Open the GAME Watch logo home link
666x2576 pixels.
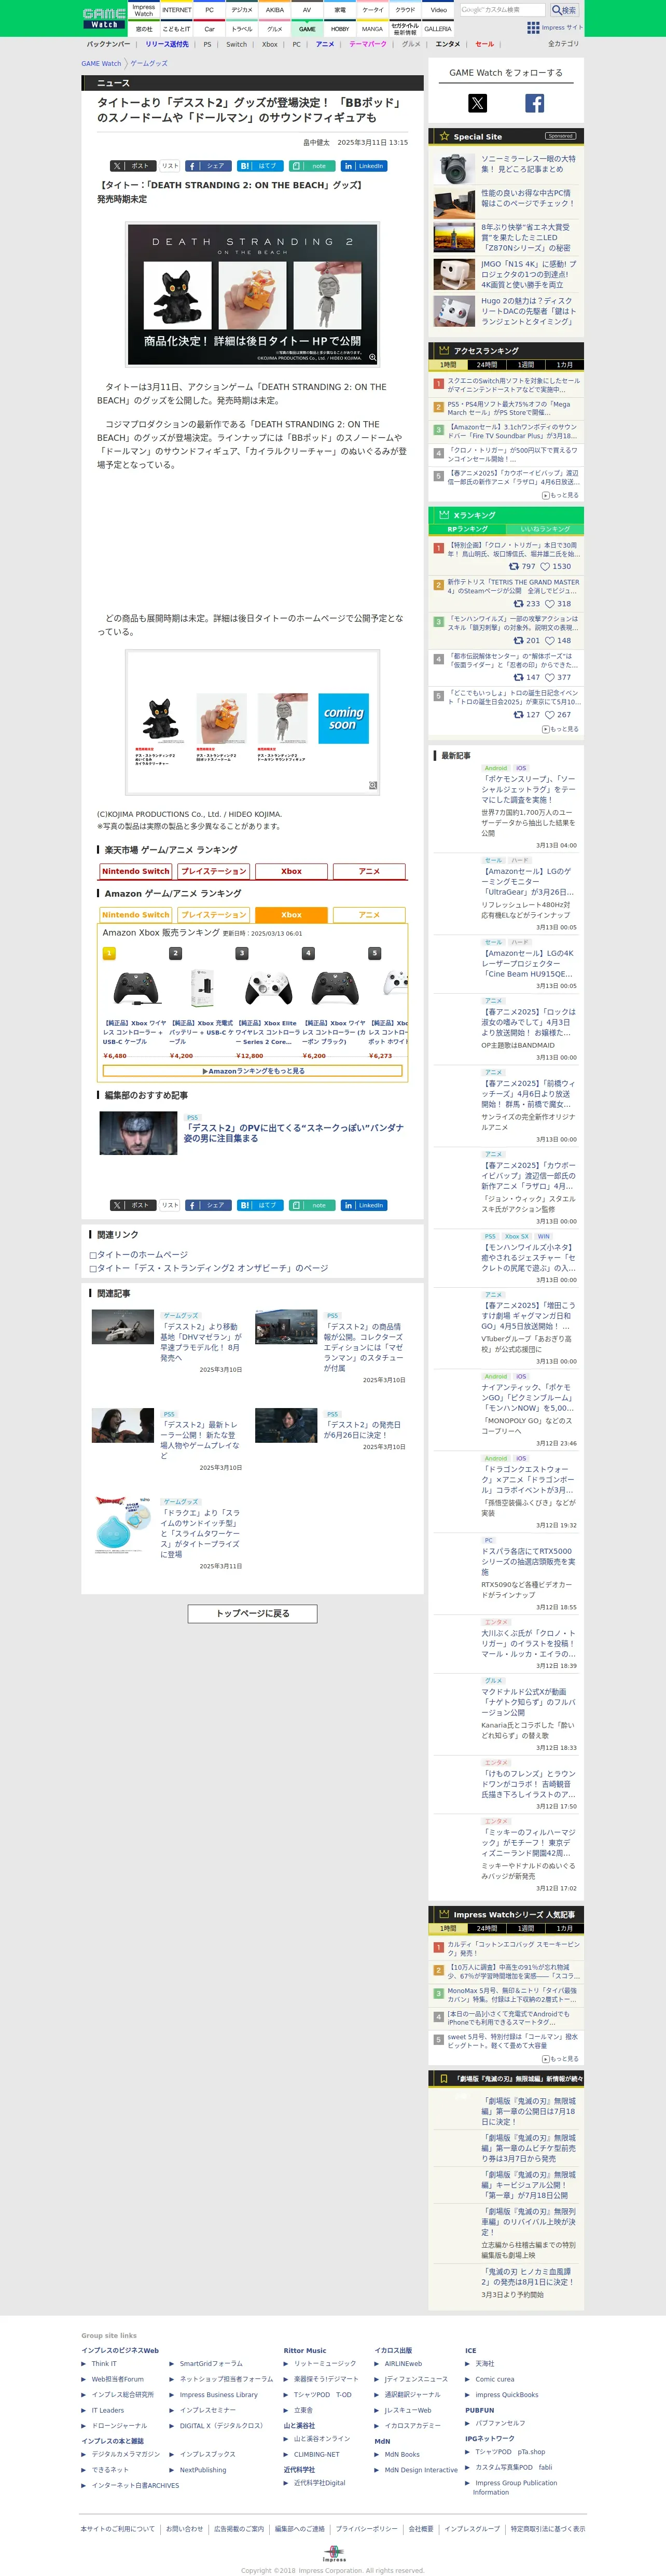(104, 18)
